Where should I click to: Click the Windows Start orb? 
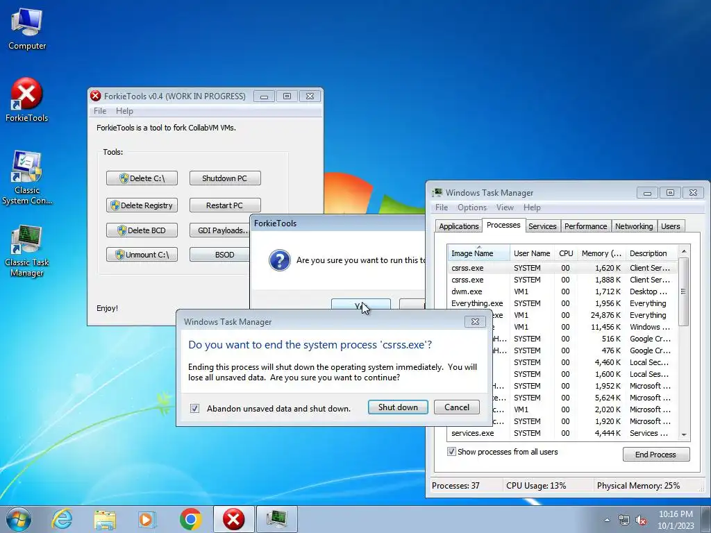point(19,519)
